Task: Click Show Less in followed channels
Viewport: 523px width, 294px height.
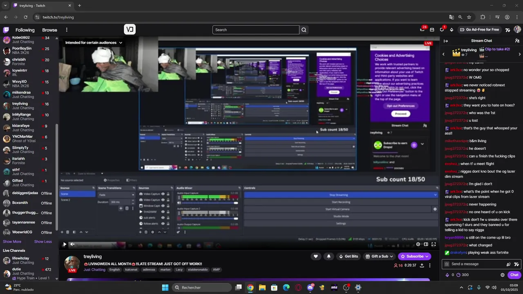Action: (43, 242)
